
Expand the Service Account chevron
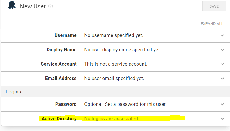pos(222,64)
